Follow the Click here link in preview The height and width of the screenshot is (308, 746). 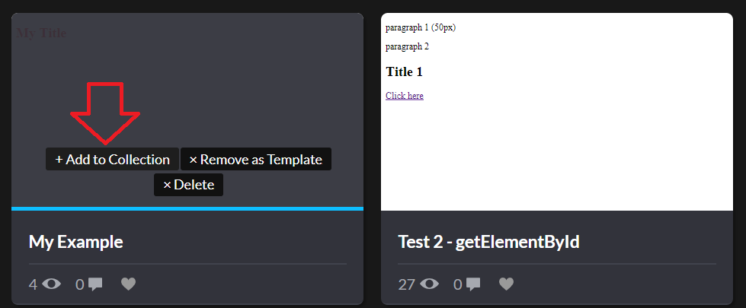(x=405, y=96)
